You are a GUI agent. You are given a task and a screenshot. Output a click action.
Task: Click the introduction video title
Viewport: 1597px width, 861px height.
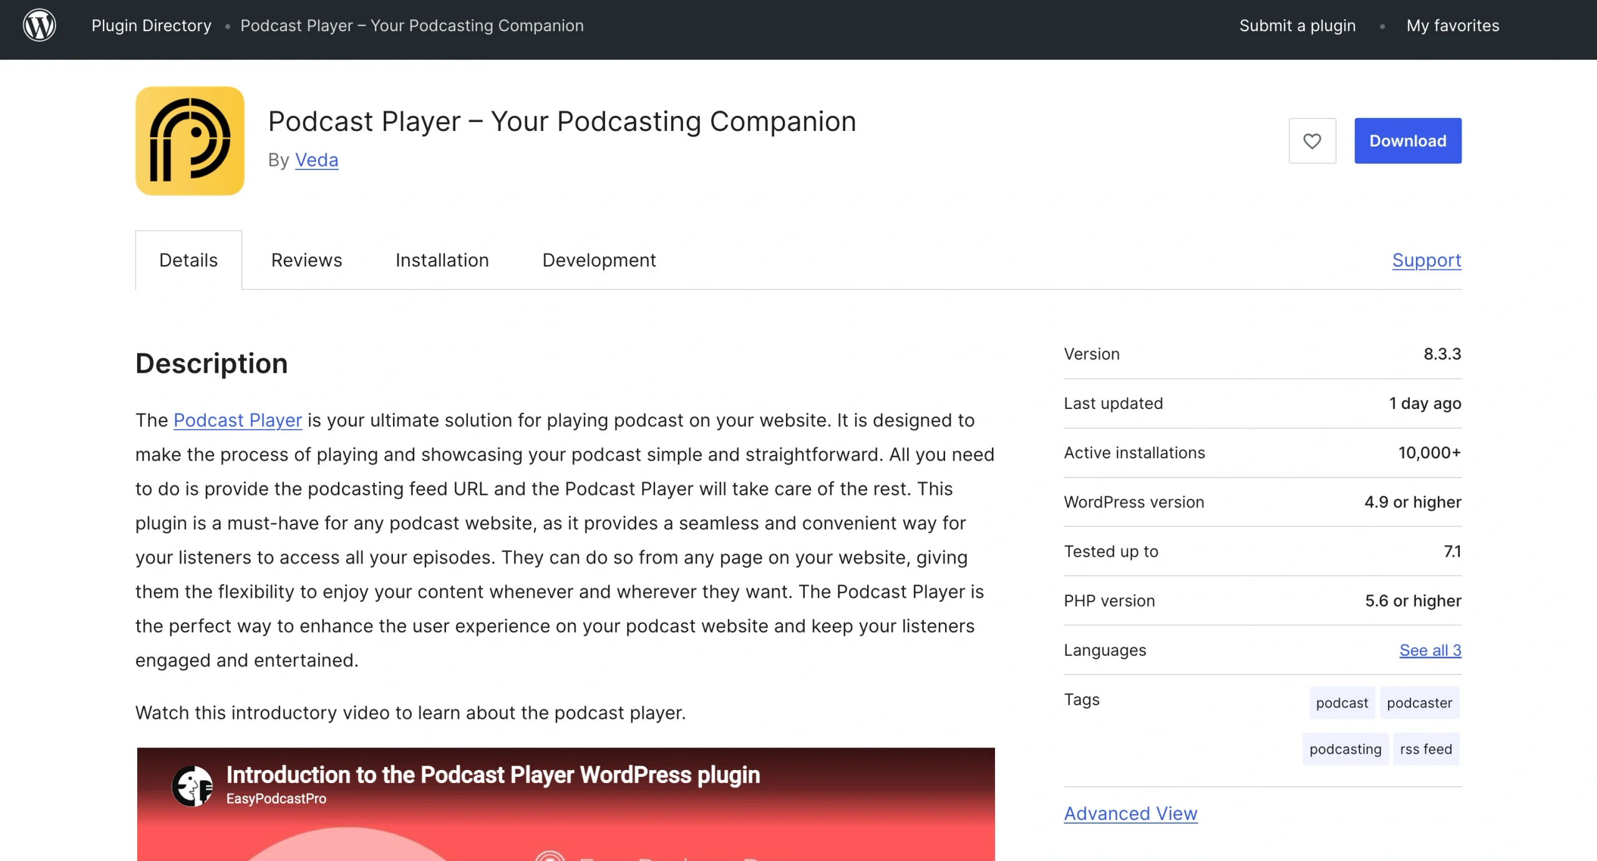[x=493, y=775]
